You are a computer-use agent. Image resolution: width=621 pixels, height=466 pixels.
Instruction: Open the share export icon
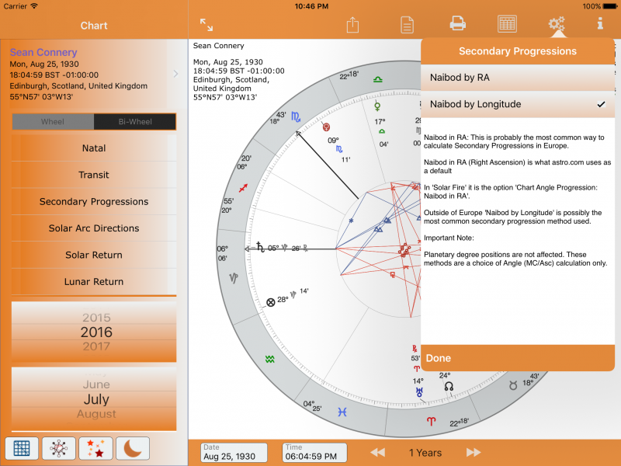coord(352,25)
